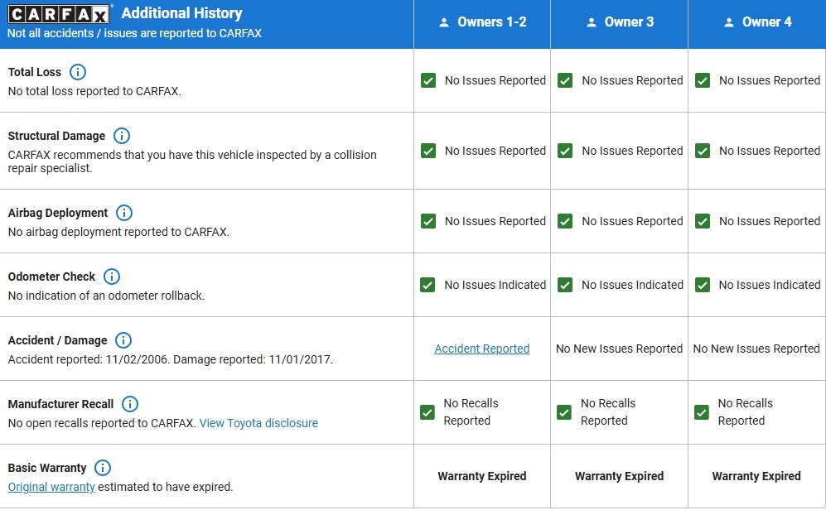This screenshot has width=826, height=510.
Task: Follow the Original warranty link
Action: pos(51,487)
